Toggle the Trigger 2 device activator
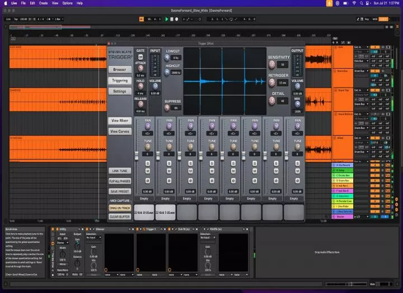This screenshot has width=403, height=293. coord(137,229)
